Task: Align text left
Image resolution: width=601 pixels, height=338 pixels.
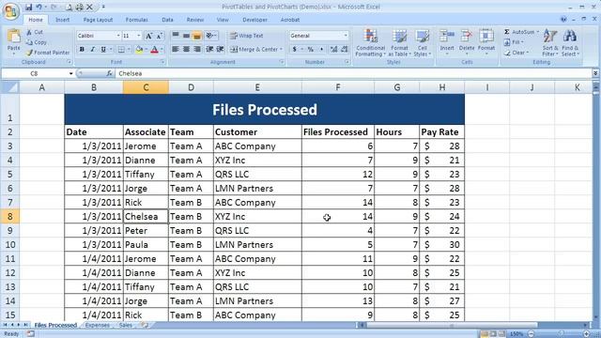Action: tap(176, 50)
